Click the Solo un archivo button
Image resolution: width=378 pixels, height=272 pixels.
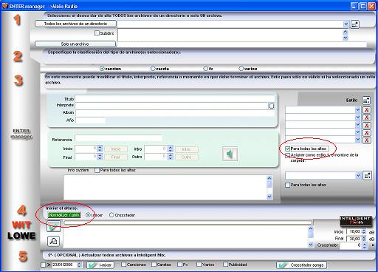tap(75, 44)
